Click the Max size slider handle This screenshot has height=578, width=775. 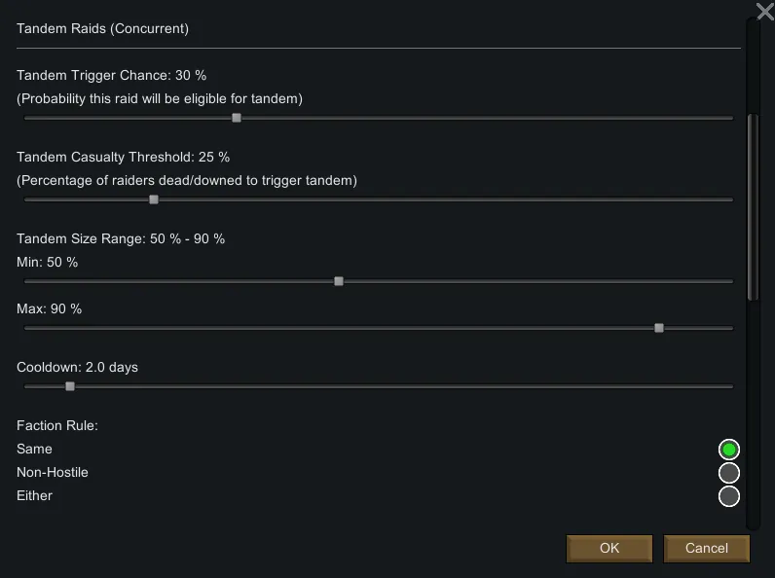point(659,328)
